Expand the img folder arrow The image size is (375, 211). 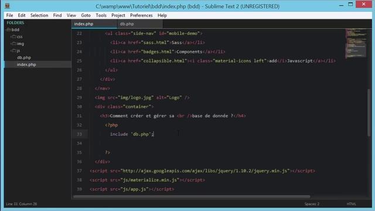pos(11,43)
